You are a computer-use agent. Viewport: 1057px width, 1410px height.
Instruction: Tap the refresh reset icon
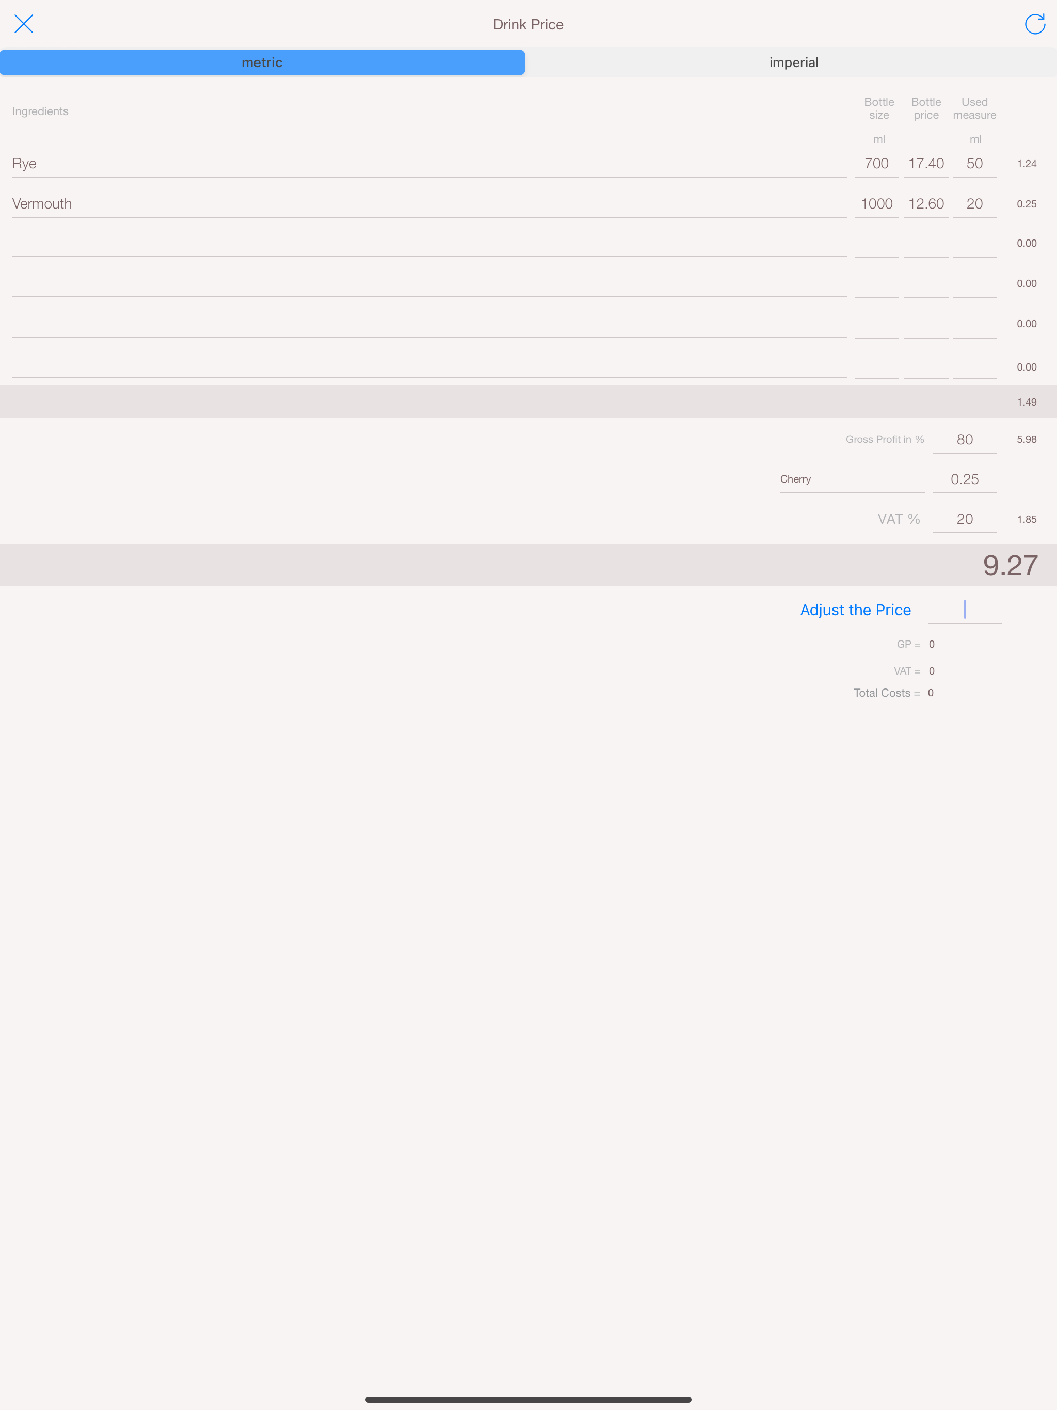pos(1034,24)
